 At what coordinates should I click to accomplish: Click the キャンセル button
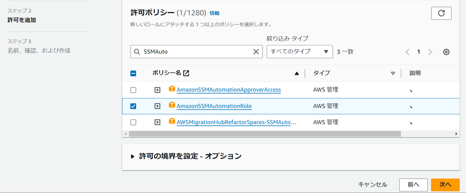click(x=372, y=185)
